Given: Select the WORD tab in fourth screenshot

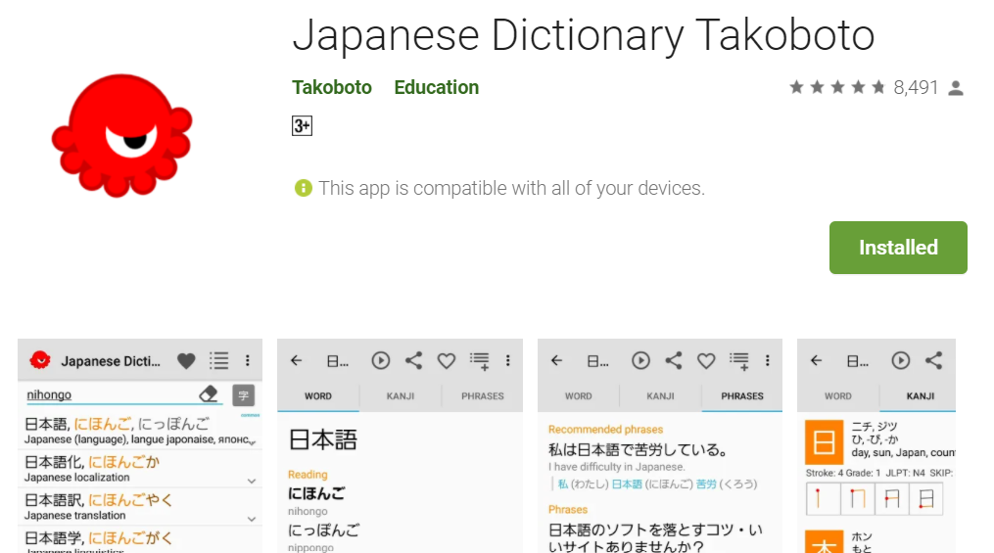Looking at the screenshot, I should coord(838,395).
